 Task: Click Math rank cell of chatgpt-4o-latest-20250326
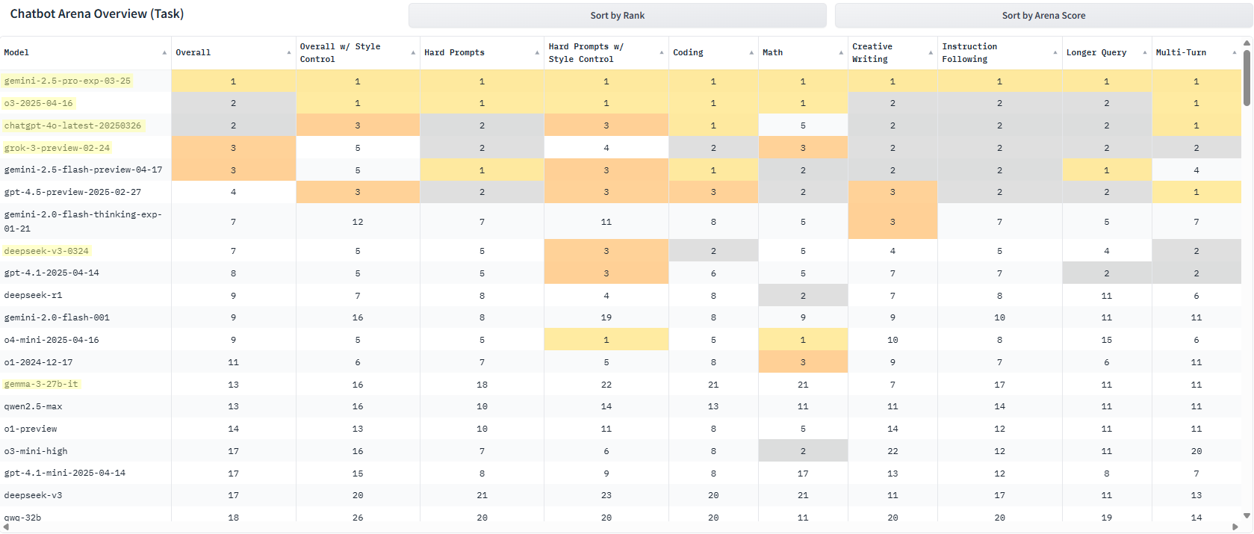click(x=803, y=125)
